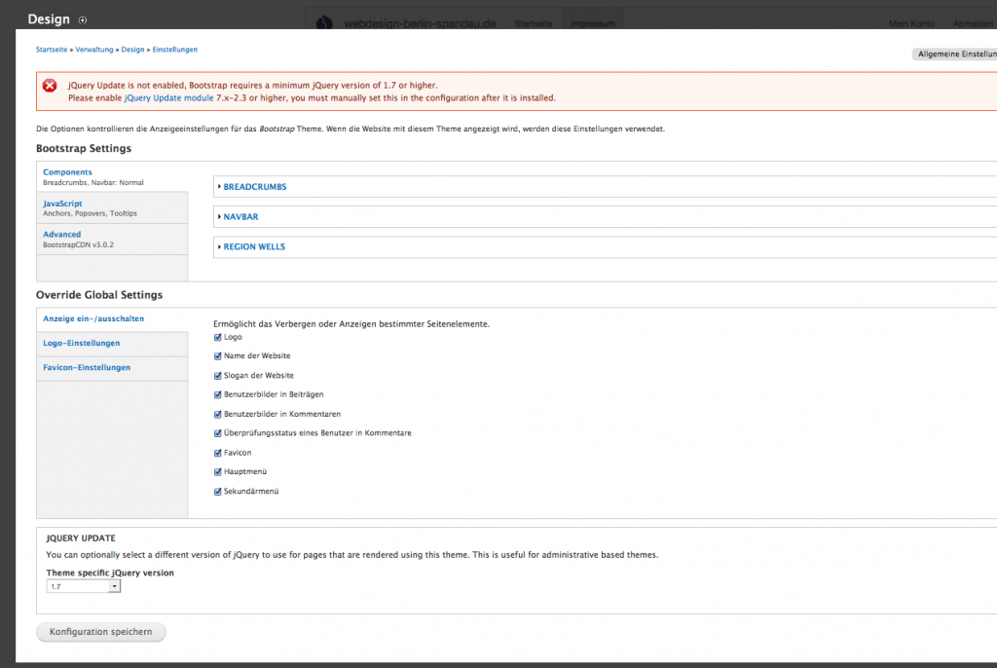Image resolution: width=997 pixels, height=668 pixels.
Task: Open the Favicon-Einstellungen tab
Action: click(x=87, y=368)
